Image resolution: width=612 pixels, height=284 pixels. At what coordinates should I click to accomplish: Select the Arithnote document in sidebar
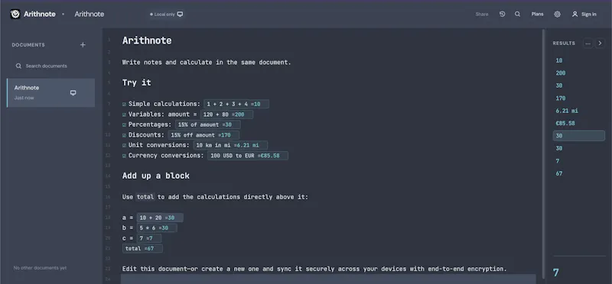point(50,92)
